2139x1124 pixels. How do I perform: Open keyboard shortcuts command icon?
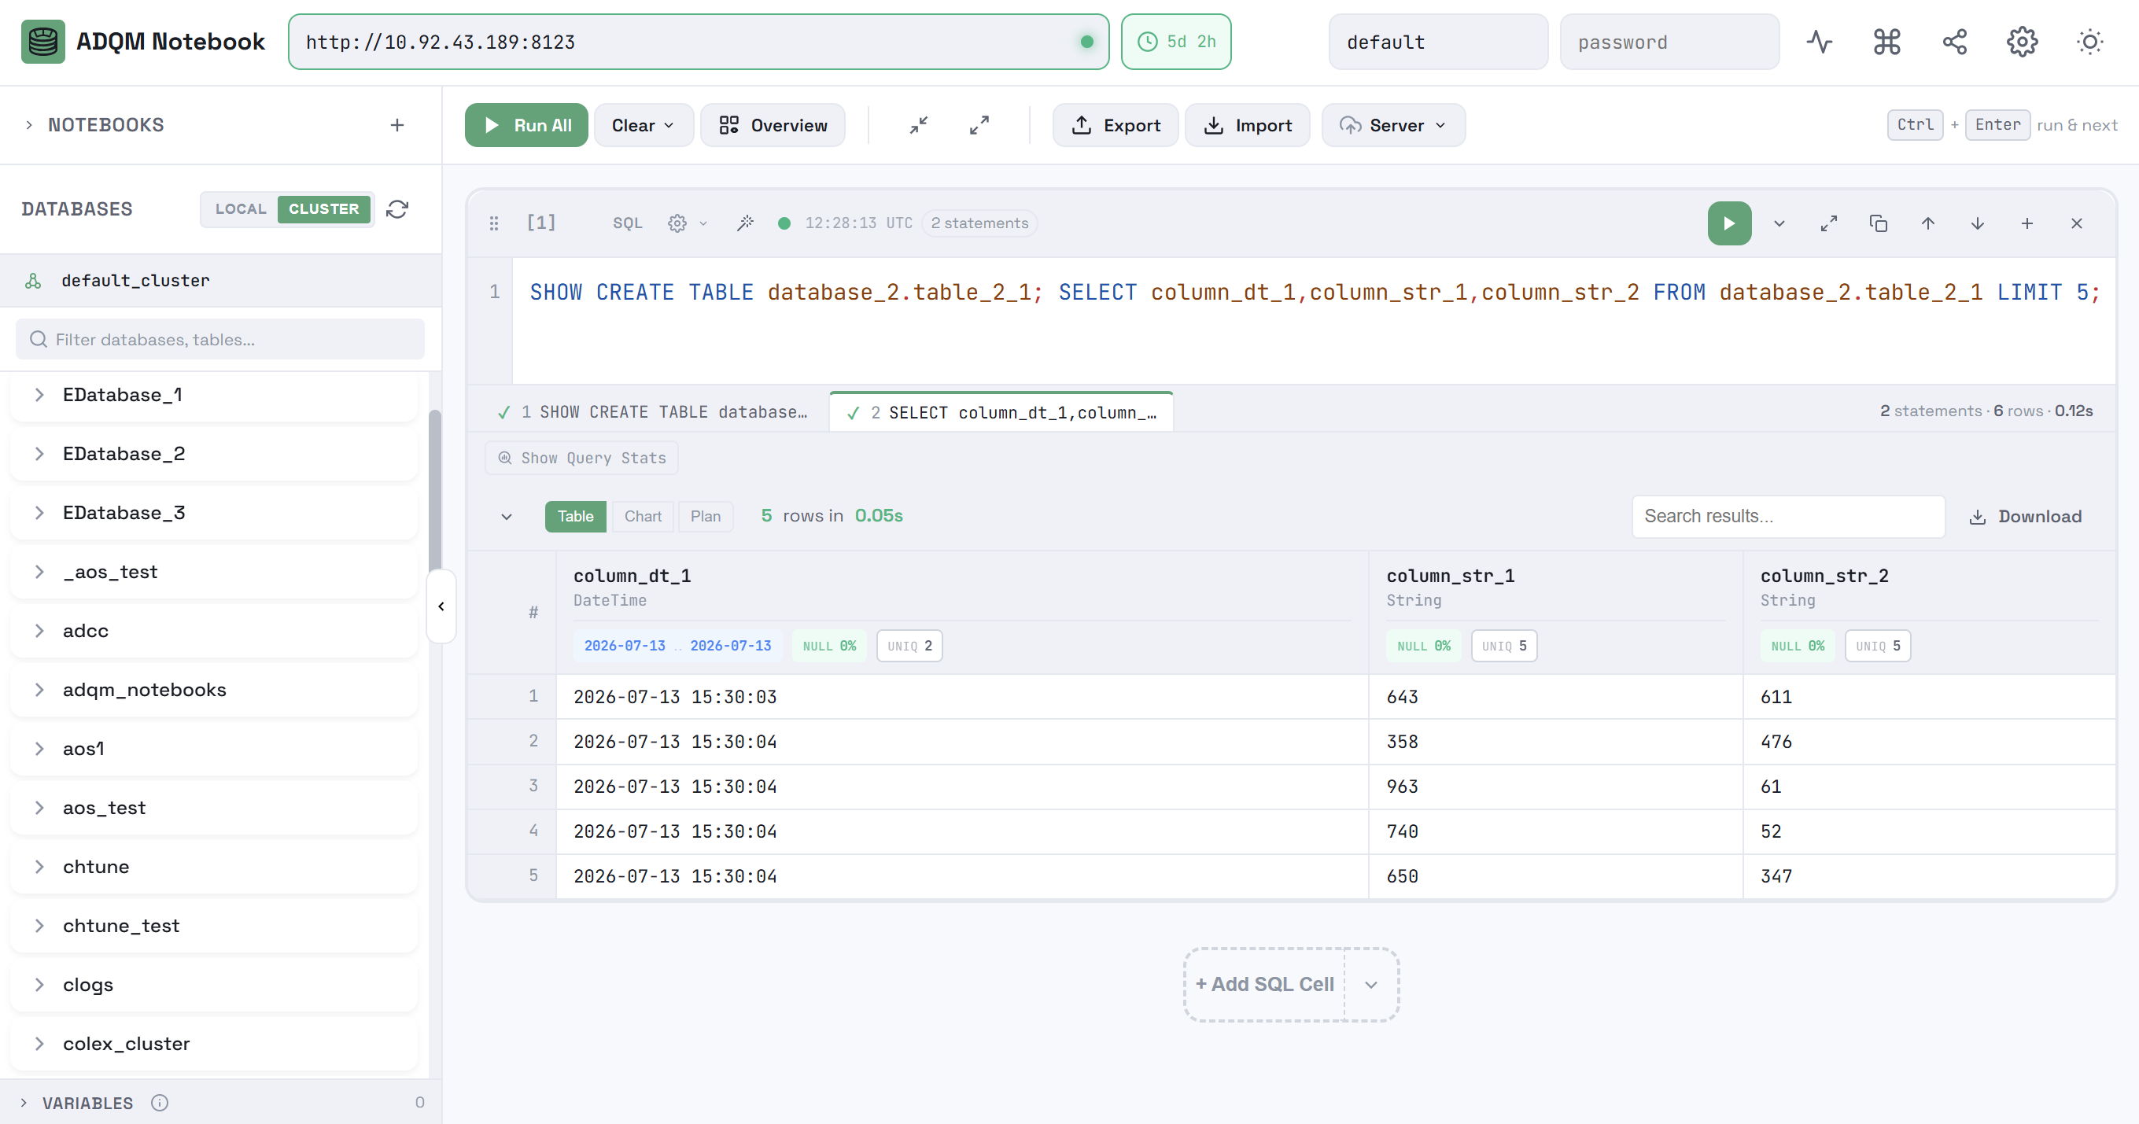(x=1887, y=42)
